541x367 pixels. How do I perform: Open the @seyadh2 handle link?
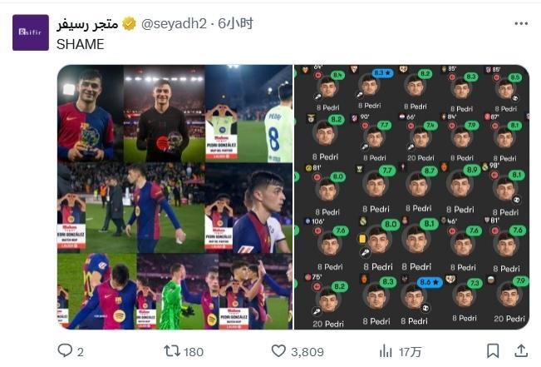175,24
